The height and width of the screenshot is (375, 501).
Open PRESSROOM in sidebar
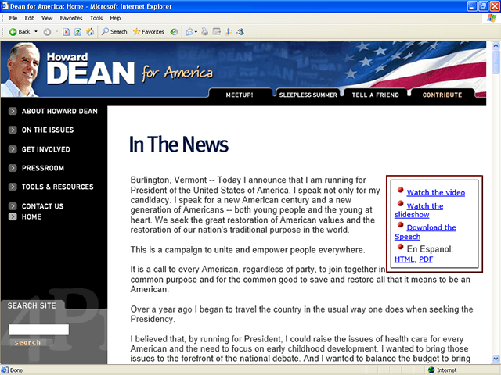pyautogui.click(x=43, y=168)
